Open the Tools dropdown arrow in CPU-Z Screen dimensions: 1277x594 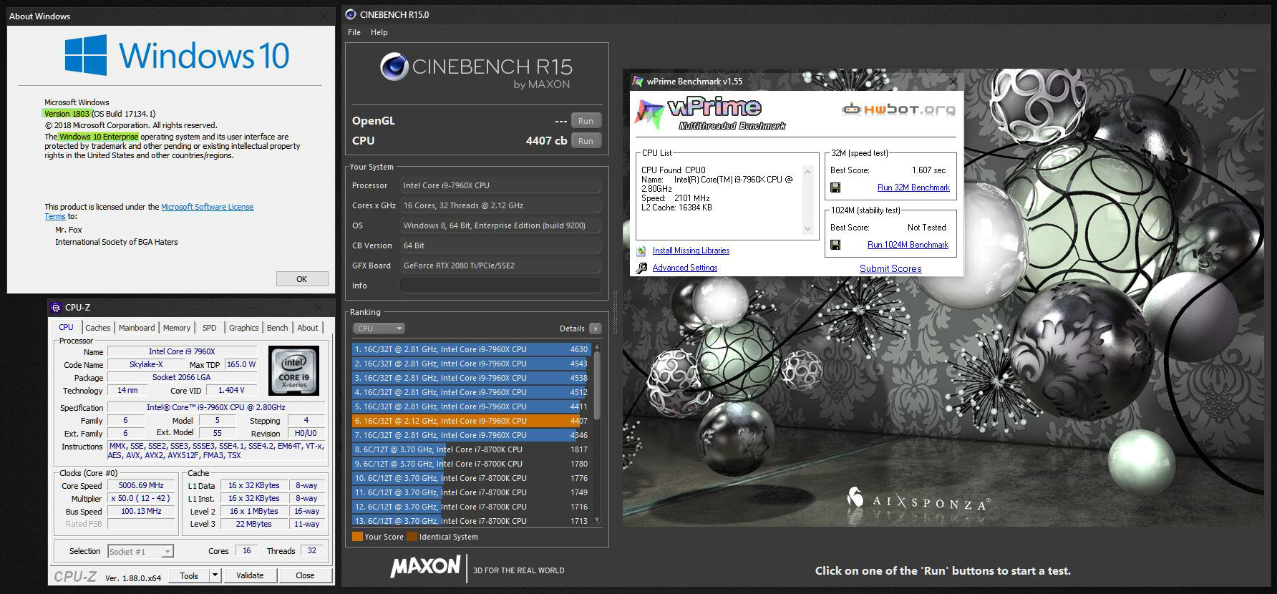coord(214,575)
